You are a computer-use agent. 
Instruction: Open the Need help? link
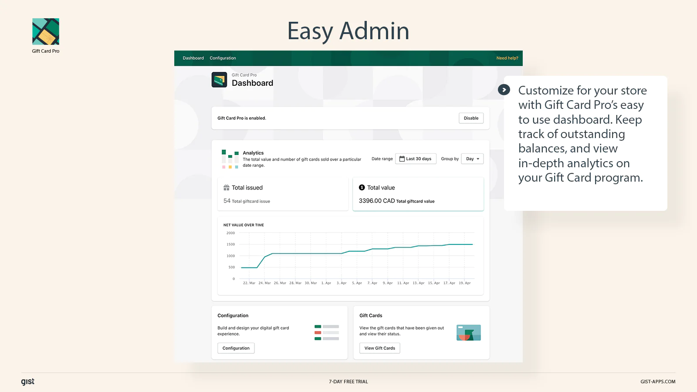coord(507,58)
